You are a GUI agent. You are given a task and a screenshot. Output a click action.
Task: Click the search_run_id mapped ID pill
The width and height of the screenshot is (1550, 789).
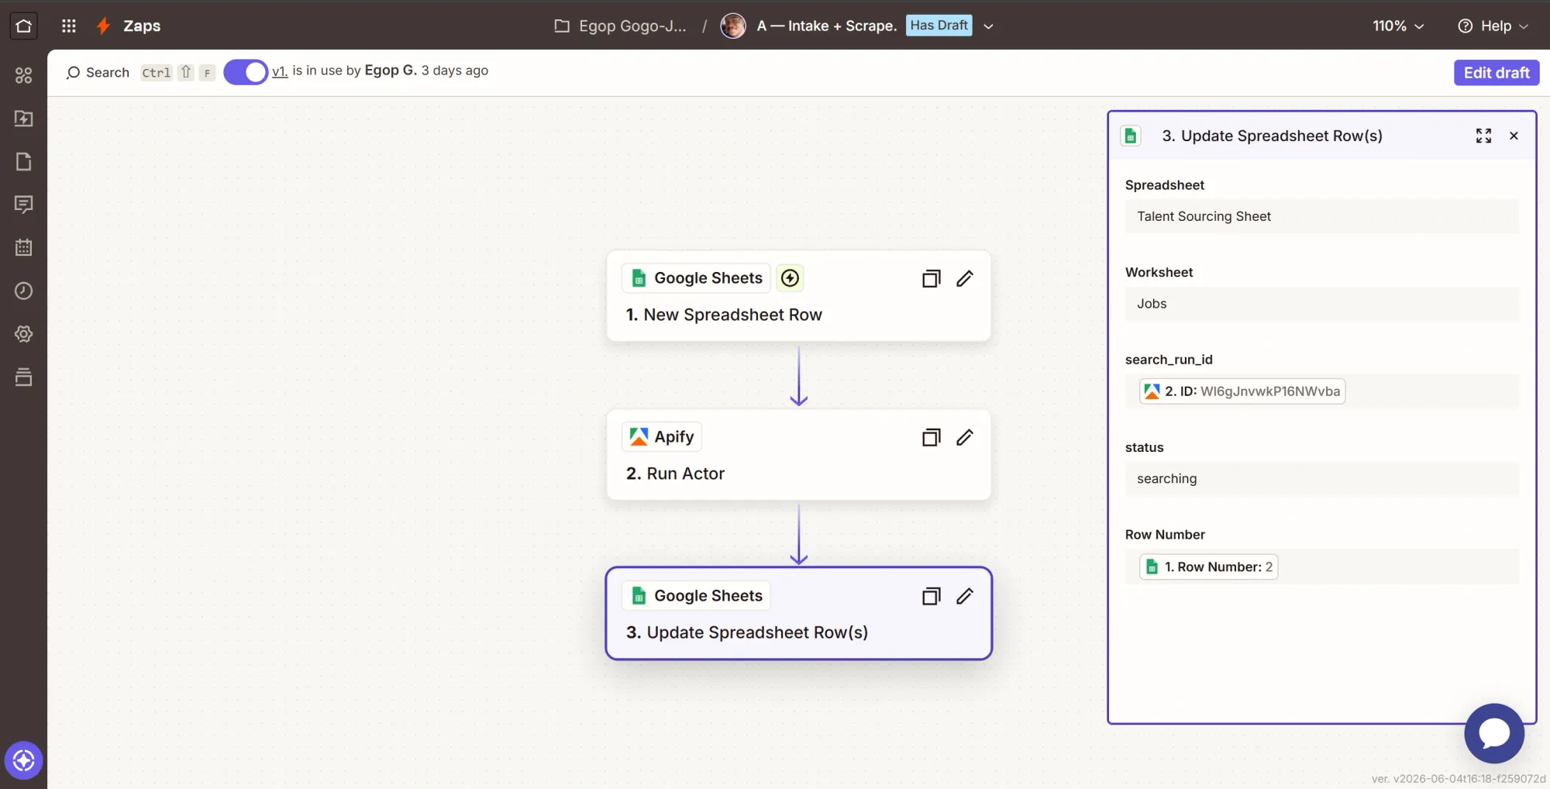point(1242,391)
